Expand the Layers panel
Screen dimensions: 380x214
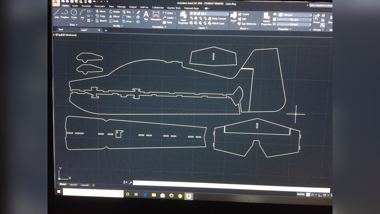pyautogui.click(x=203, y=28)
